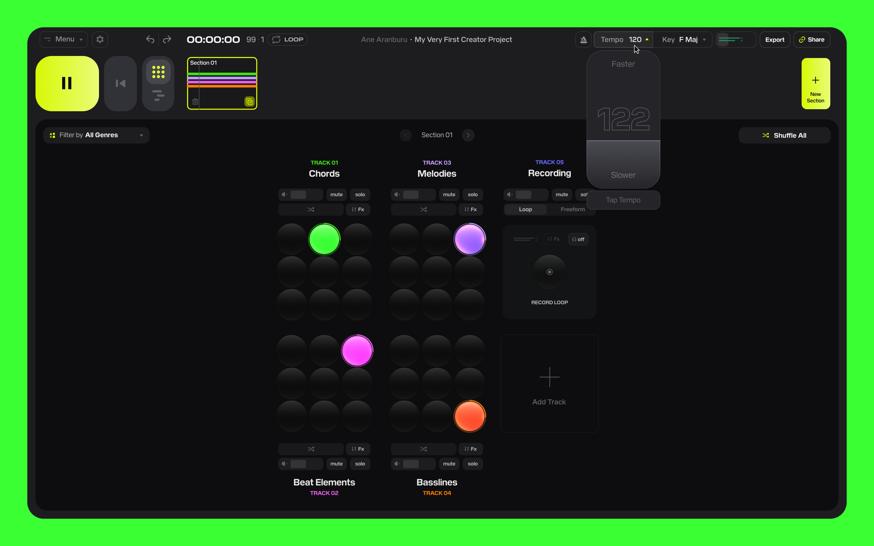Open Fx for the Melodies track
Viewport: 874px width, 546px height.
tap(470, 210)
